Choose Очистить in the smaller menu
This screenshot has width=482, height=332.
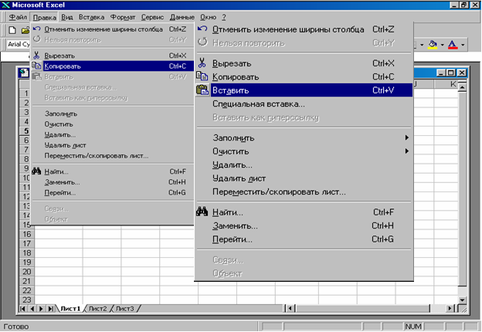pos(113,124)
